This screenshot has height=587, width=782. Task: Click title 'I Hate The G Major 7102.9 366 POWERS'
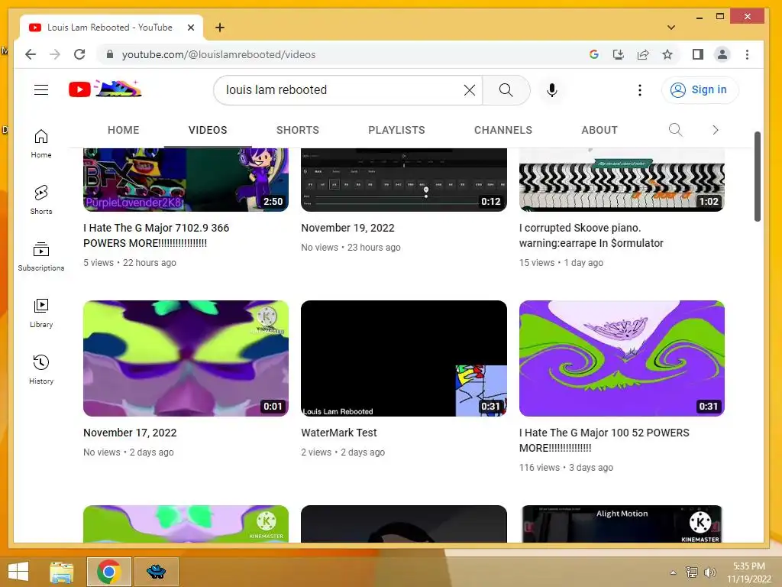click(x=156, y=235)
